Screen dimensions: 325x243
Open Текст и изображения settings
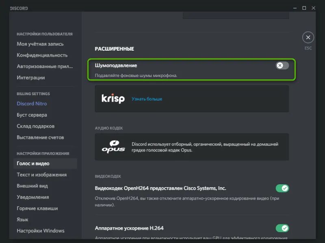click(42, 175)
